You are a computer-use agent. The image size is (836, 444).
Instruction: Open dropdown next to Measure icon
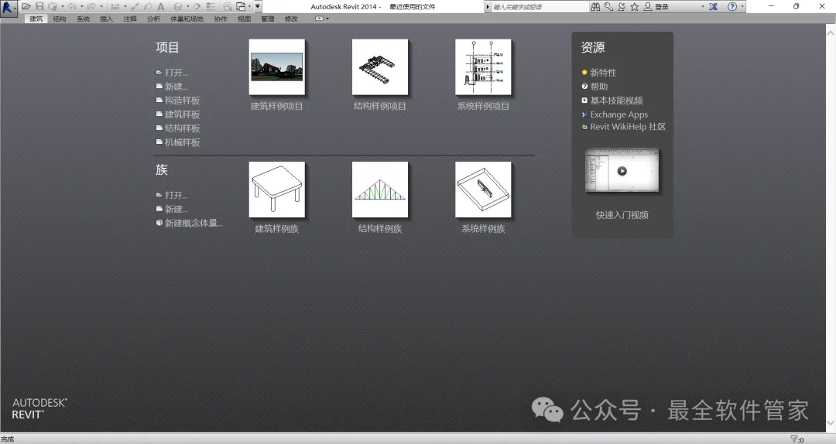[125, 6]
